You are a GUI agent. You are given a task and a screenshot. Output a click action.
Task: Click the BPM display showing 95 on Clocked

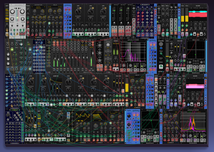[28, 44]
